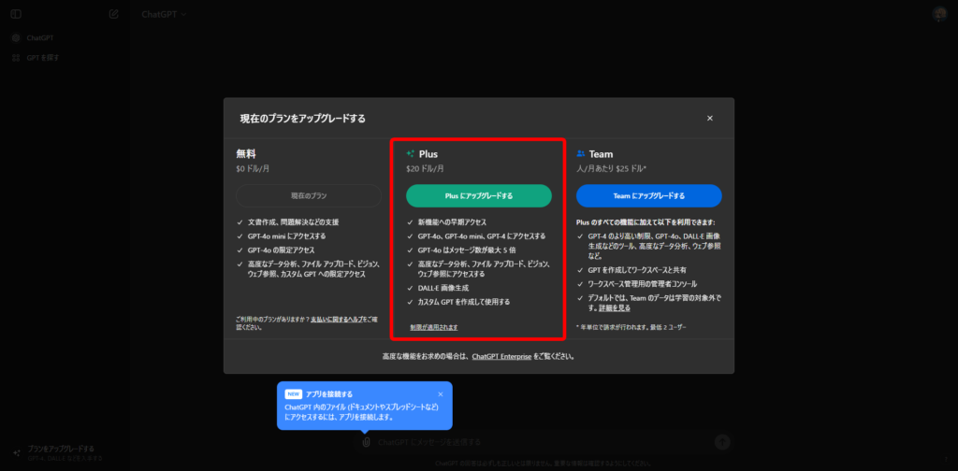The image size is (958, 471).
Task: Select the 無料 plan heading
Action: [246, 154]
